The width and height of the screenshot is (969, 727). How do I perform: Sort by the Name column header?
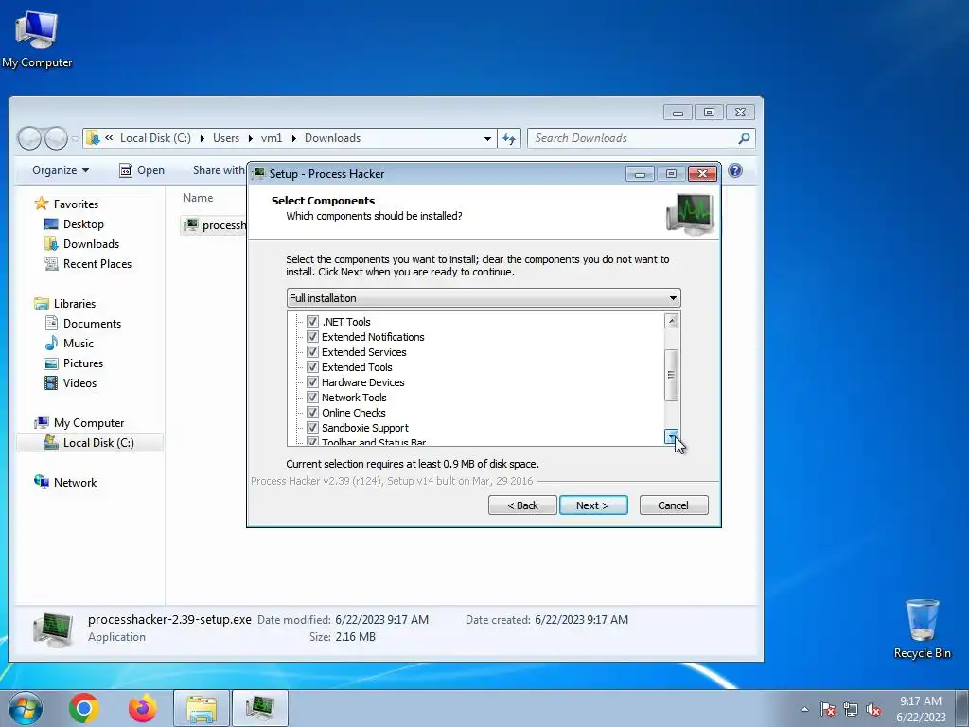(198, 198)
